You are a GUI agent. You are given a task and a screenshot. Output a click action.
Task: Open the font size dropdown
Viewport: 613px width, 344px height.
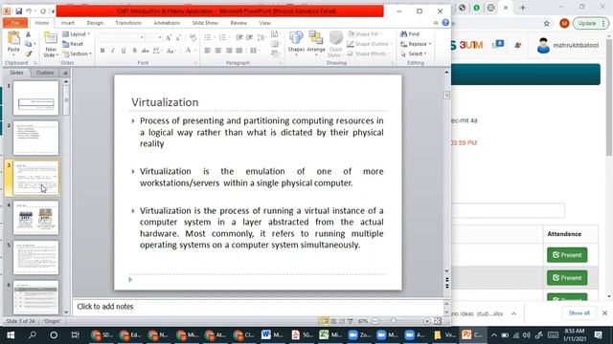click(160, 38)
